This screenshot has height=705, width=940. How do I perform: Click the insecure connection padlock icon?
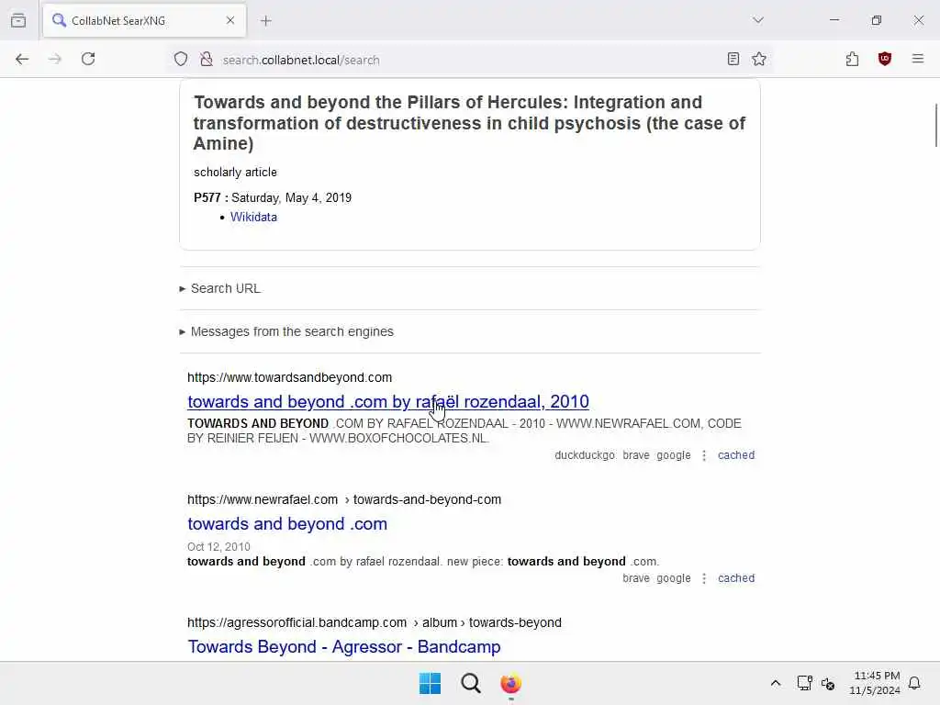pos(207,60)
